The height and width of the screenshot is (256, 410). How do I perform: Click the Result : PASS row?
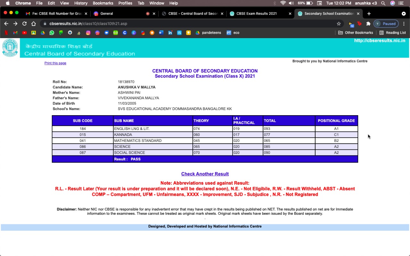(205, 159)
